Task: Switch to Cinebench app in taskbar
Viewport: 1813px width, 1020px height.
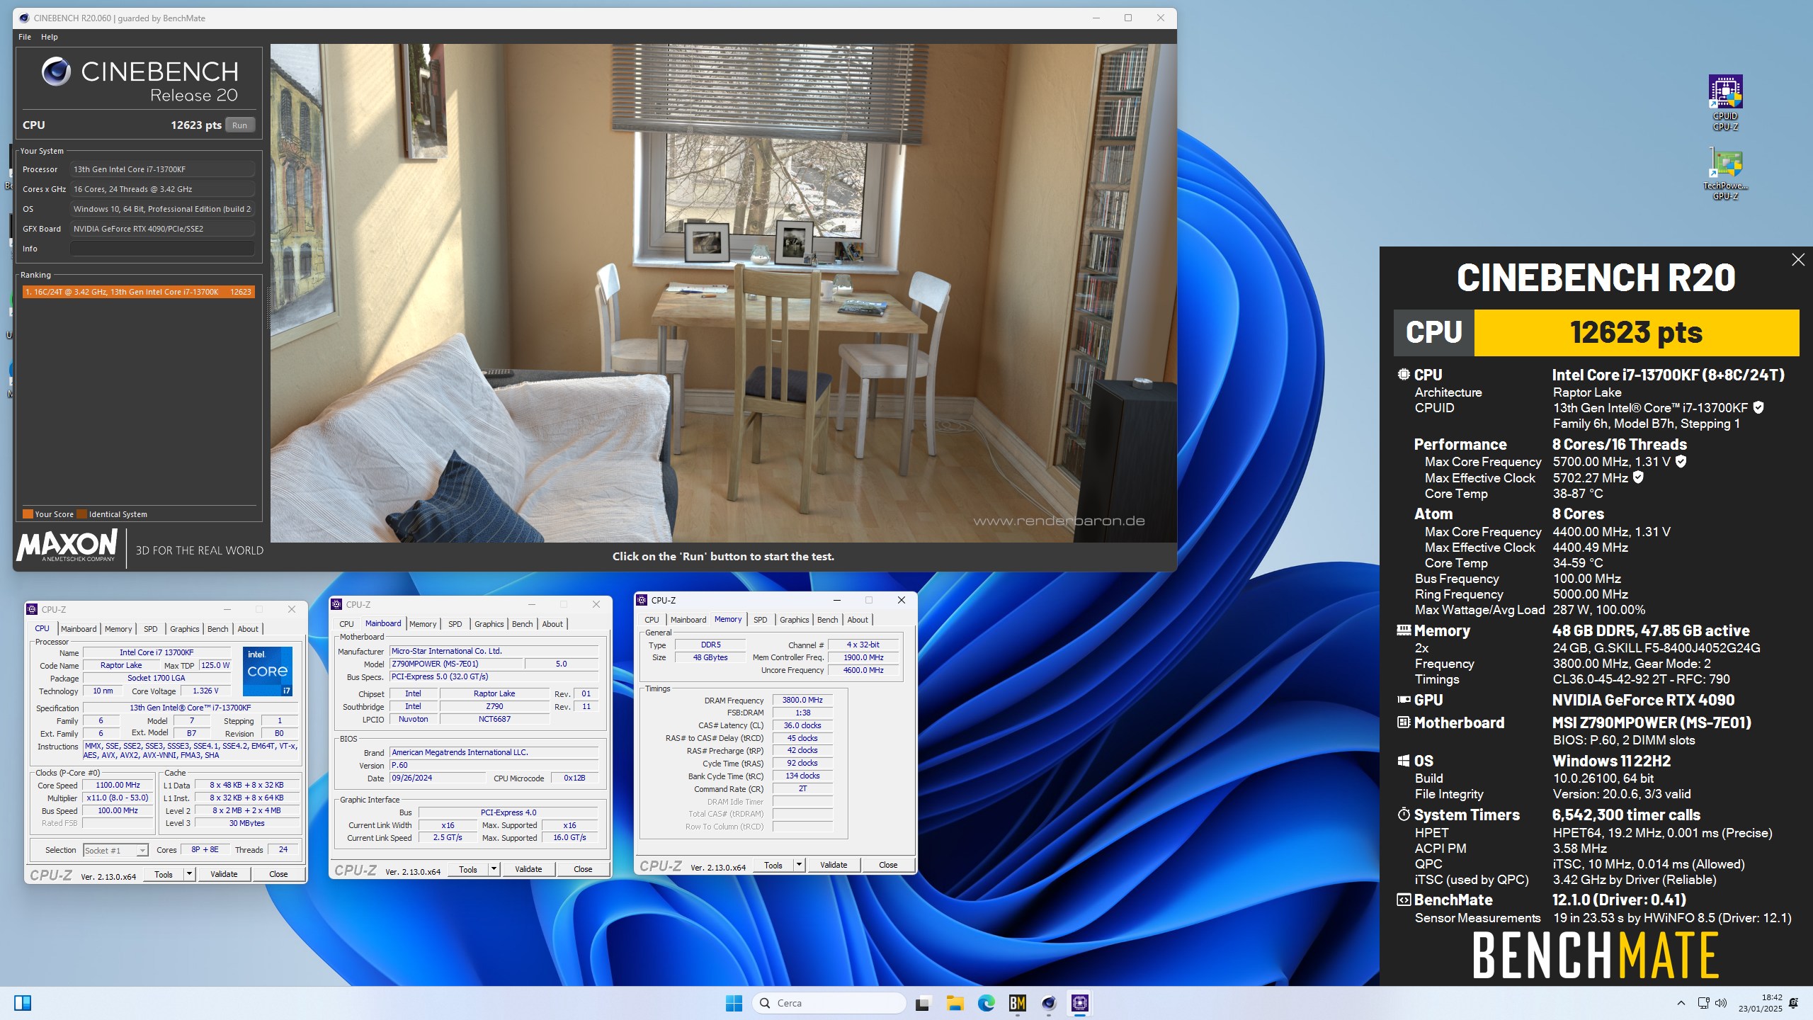Action: pyautogui.click(x=1049, y=1003)
